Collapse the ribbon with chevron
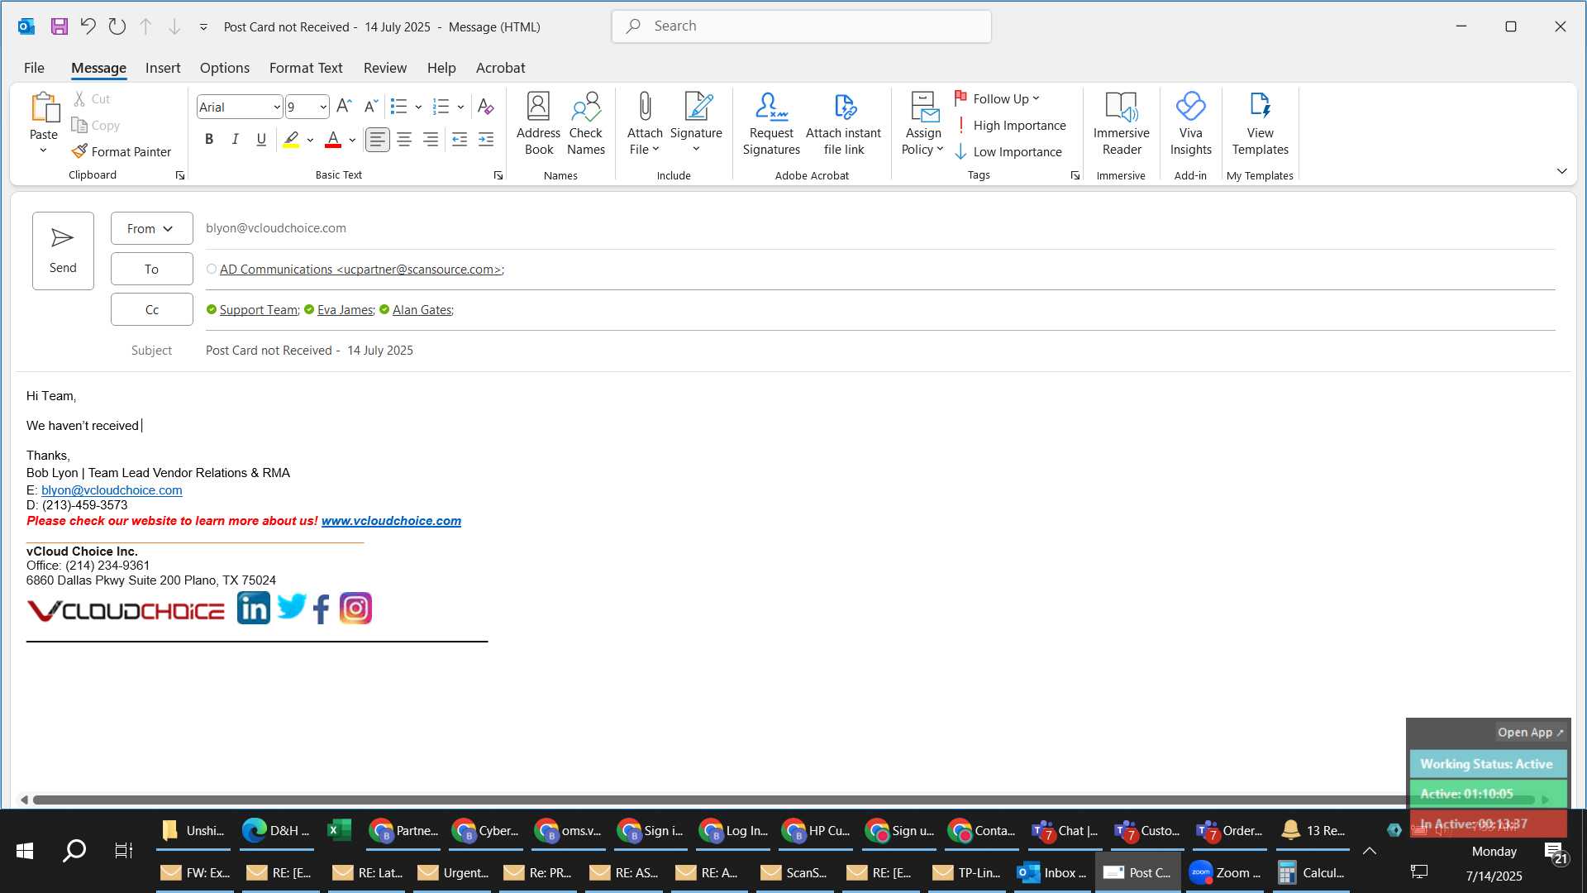This screenshot has height=893, width=1587. 1561,171
